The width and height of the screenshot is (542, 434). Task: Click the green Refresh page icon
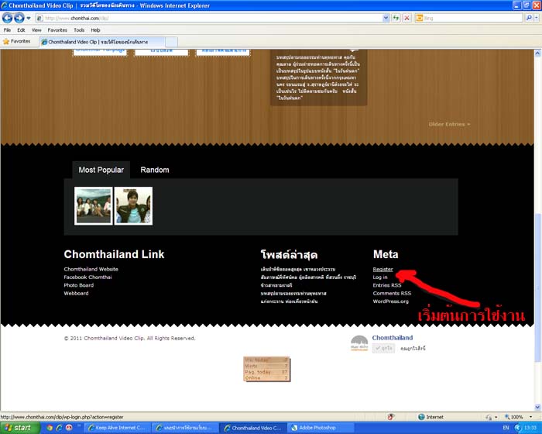[396, 18]
